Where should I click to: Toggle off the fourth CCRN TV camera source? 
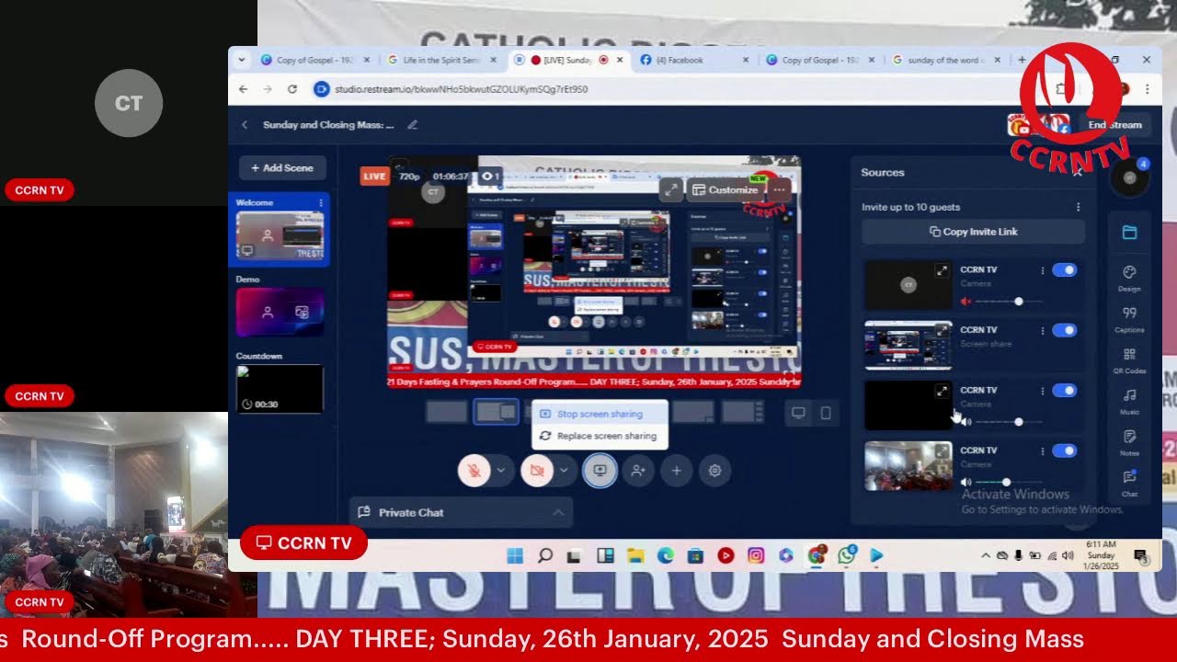click(1065, 451)
